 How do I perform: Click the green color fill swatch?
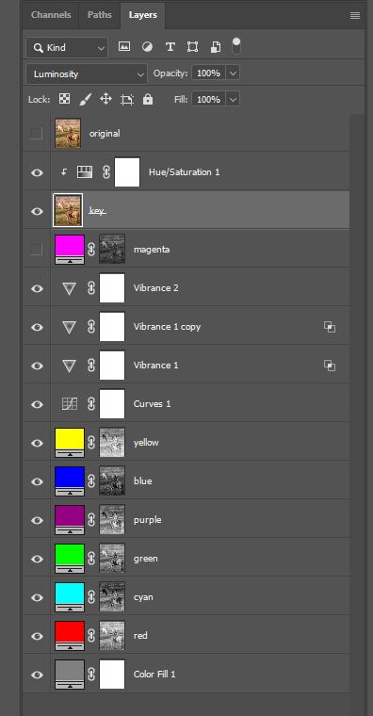pyautogui.click(x=70, y=559)
